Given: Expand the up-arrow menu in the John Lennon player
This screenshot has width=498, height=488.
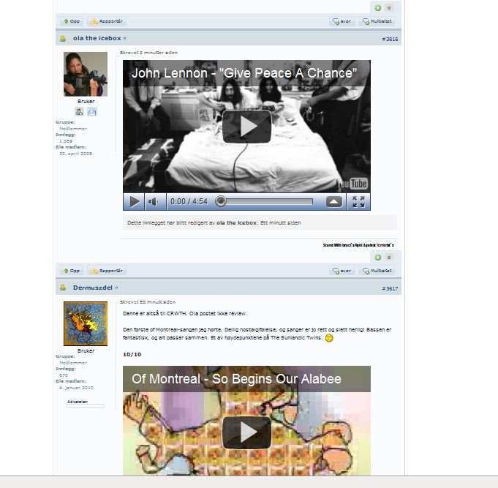Looking at the screenshot, I should click(x=334, y=202).
